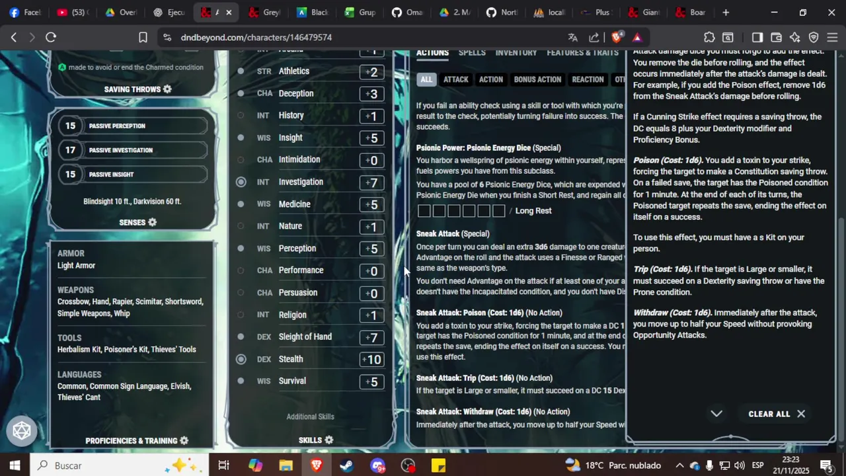Open Windows Task View

pyautogui.click(x=224, y=465)
